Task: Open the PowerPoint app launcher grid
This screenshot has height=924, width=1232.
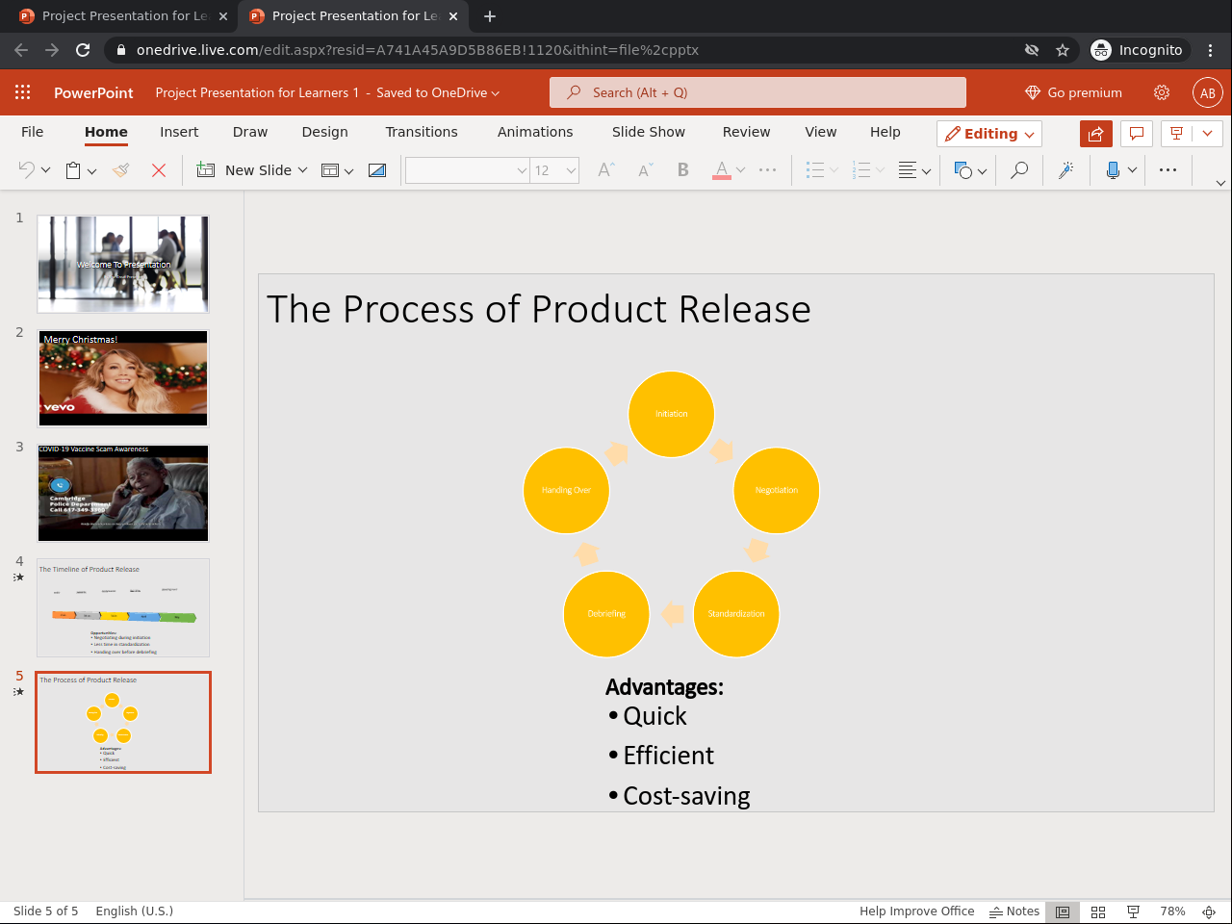Action: click(x=23, y=92)
